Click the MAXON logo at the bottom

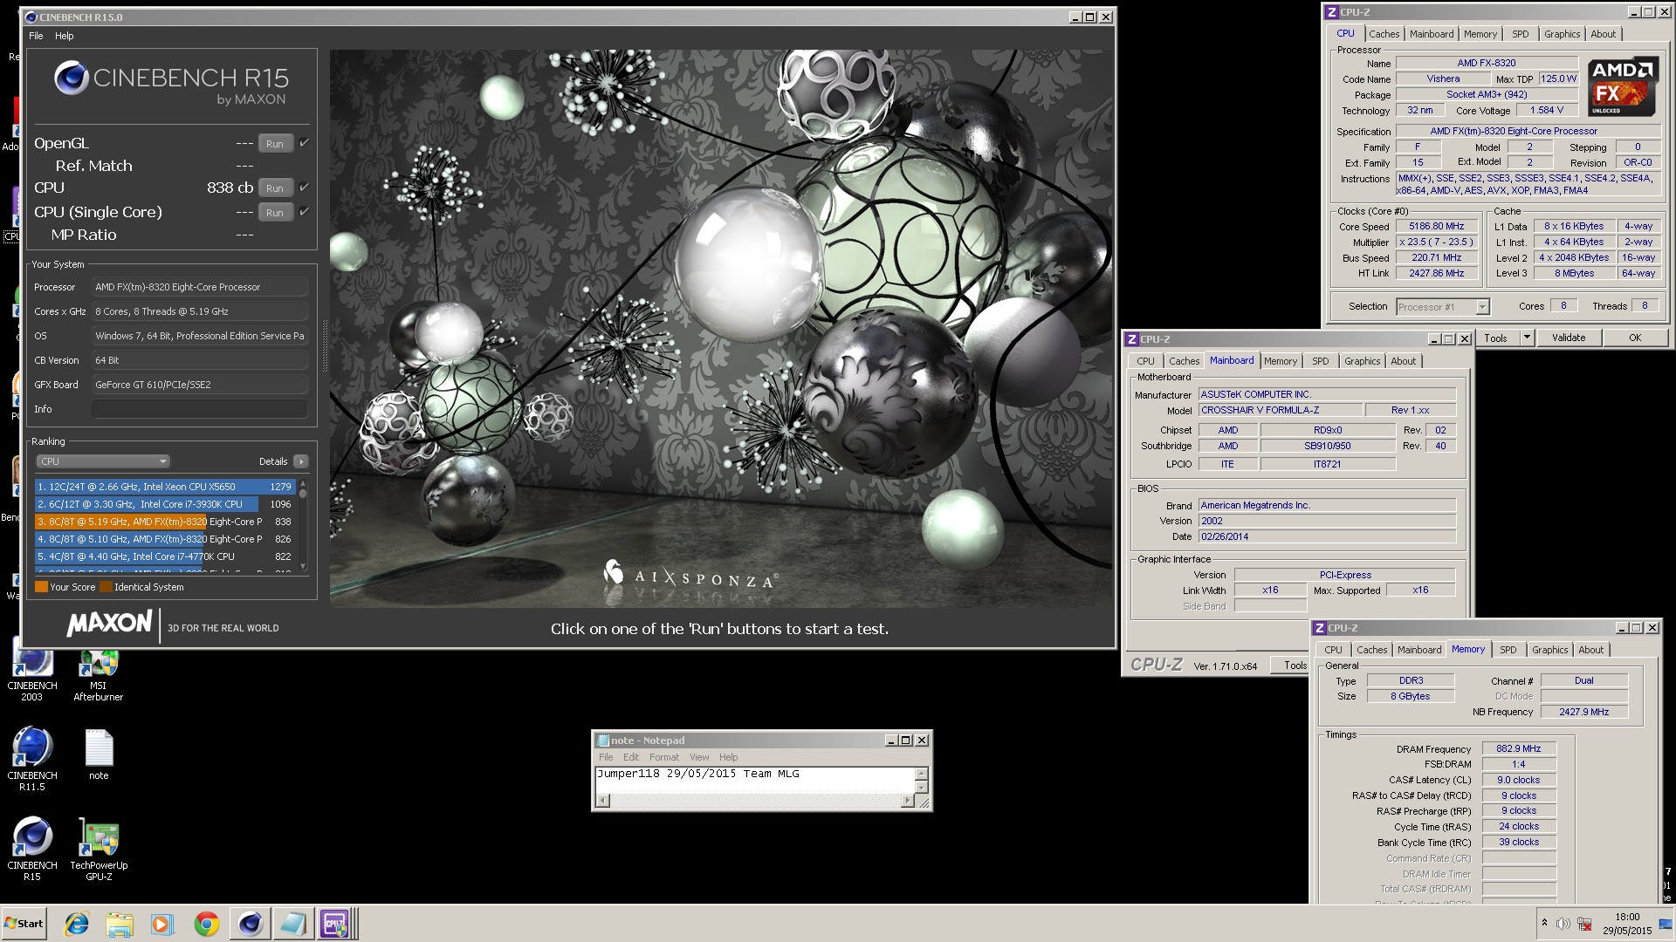pyautogui.click(x=110, y=624)
